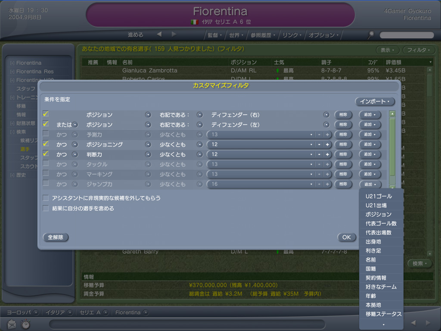Select 国籍 from popup list
441x331 pixels.
coord(371,269)
